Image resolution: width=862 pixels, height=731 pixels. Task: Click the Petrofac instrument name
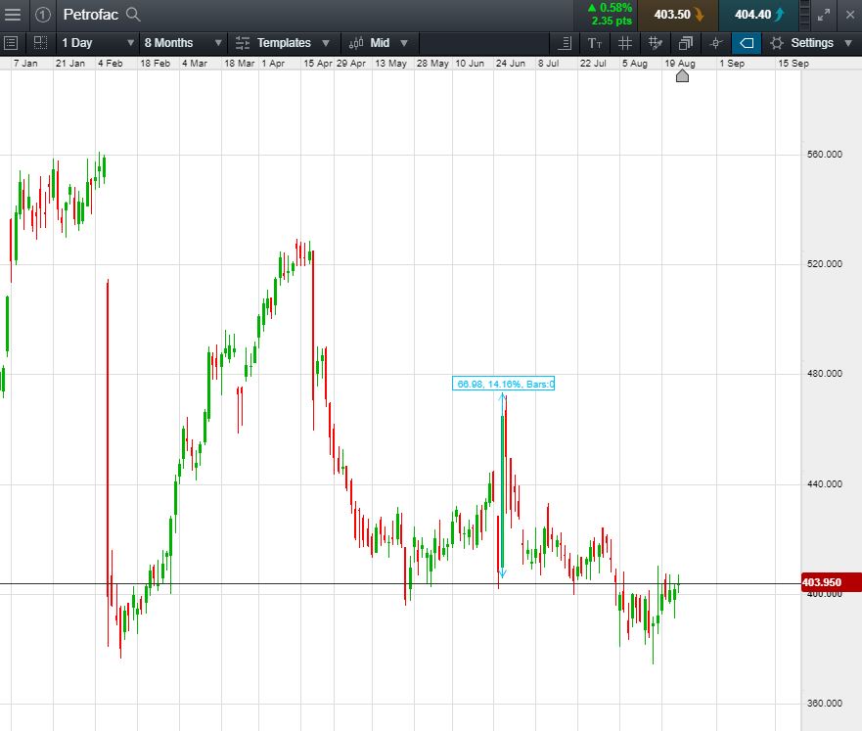coord(91,15)
